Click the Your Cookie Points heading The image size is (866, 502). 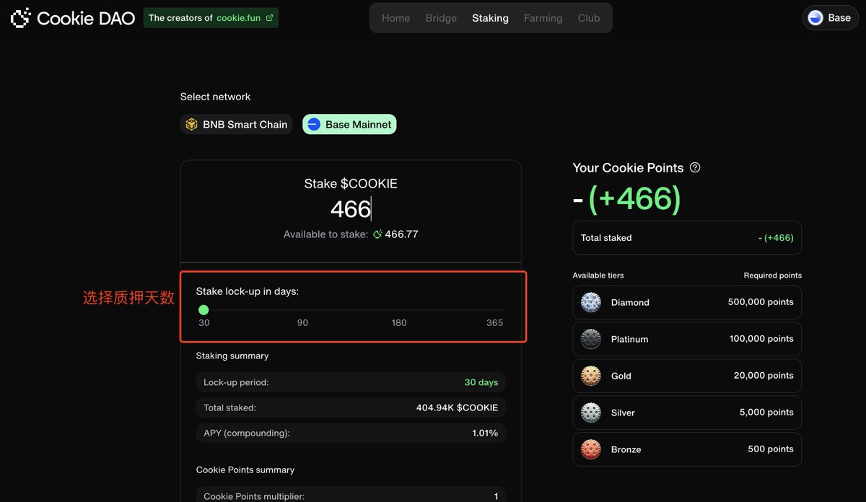tap(628, 167)
